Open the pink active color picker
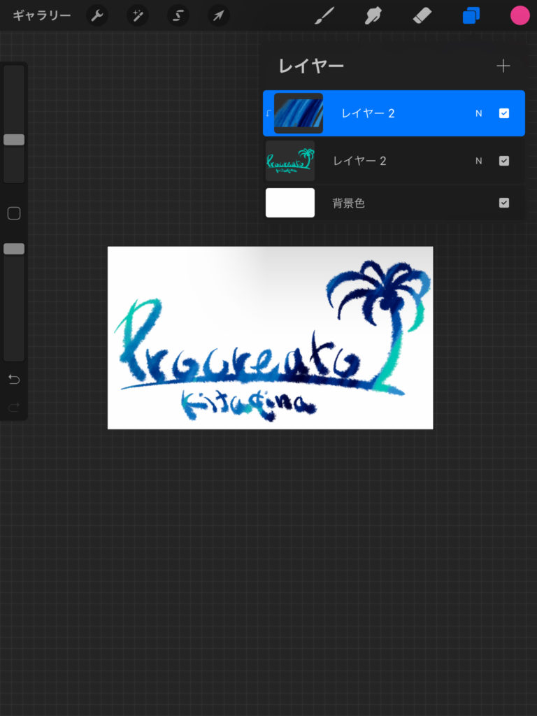 point(520,16)
